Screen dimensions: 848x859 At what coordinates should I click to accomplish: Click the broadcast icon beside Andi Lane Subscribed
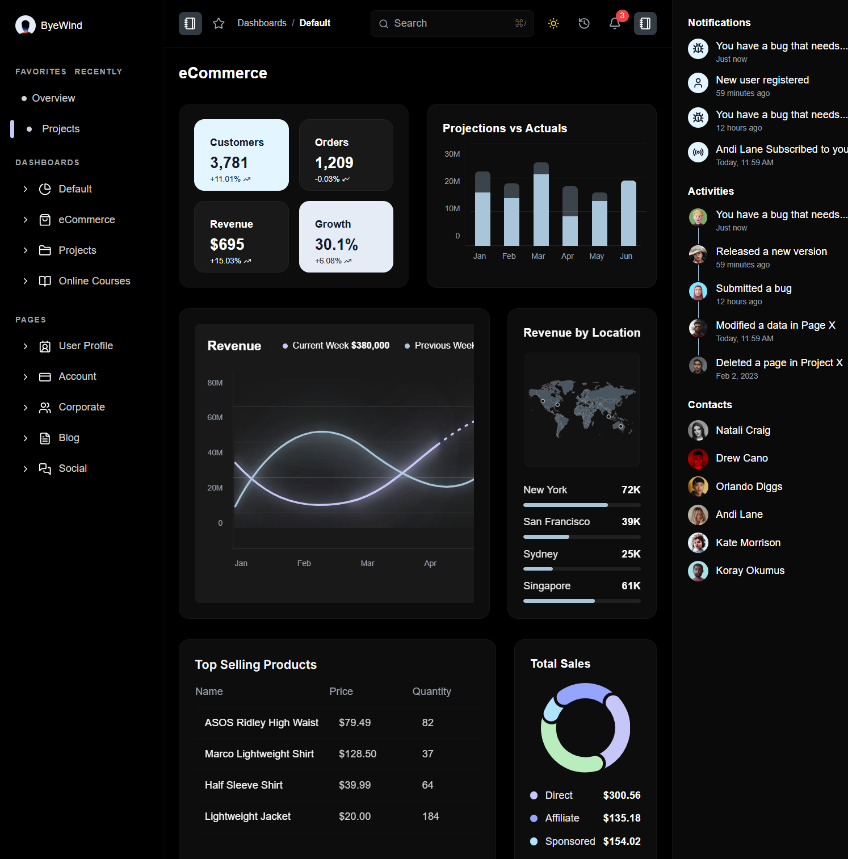click(x=698, y=152)
